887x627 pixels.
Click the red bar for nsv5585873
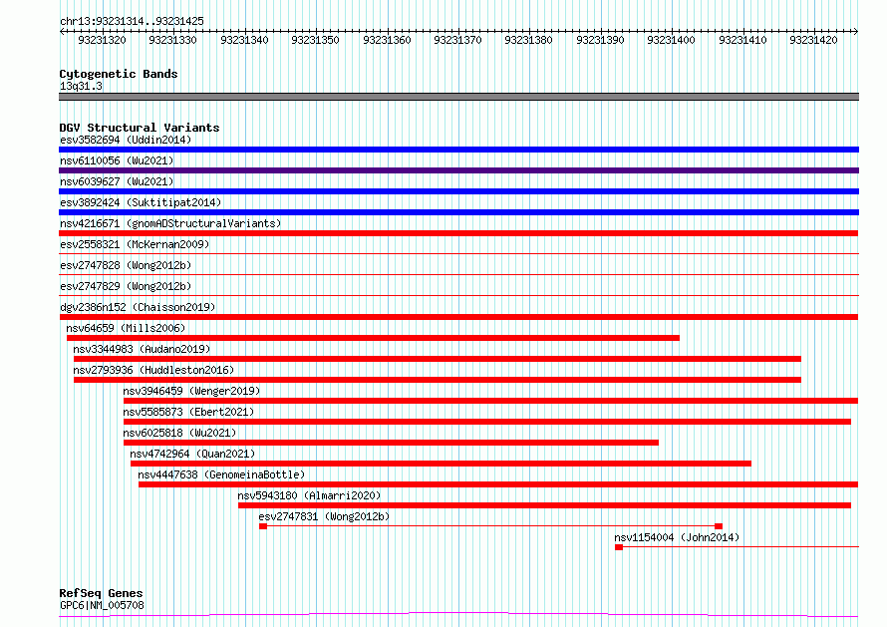click(487, 422)
